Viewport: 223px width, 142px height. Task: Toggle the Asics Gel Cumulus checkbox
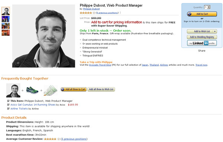point(8,105)
